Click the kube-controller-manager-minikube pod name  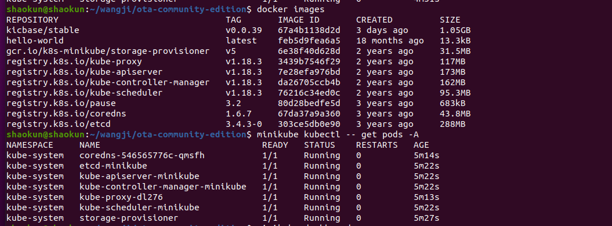[163, 187]
